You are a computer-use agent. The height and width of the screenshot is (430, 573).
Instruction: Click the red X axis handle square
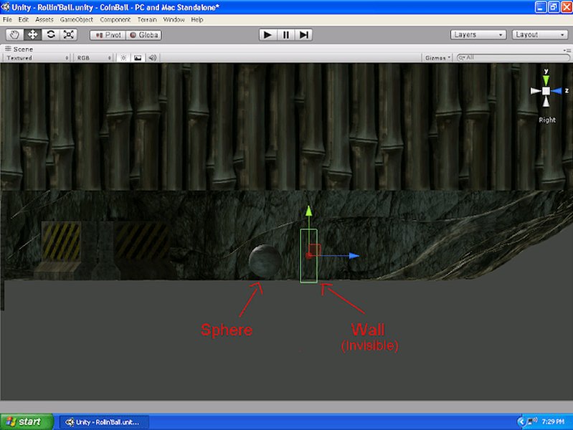point(314,250)
